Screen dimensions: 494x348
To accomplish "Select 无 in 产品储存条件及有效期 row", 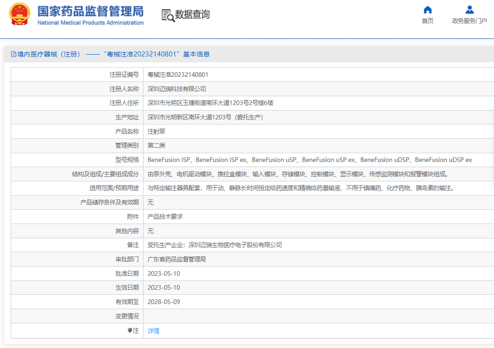I will pos(150,202).
